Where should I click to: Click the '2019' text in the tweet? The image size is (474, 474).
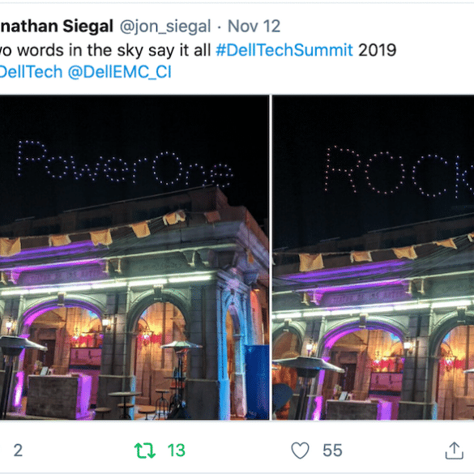point(378,50)
